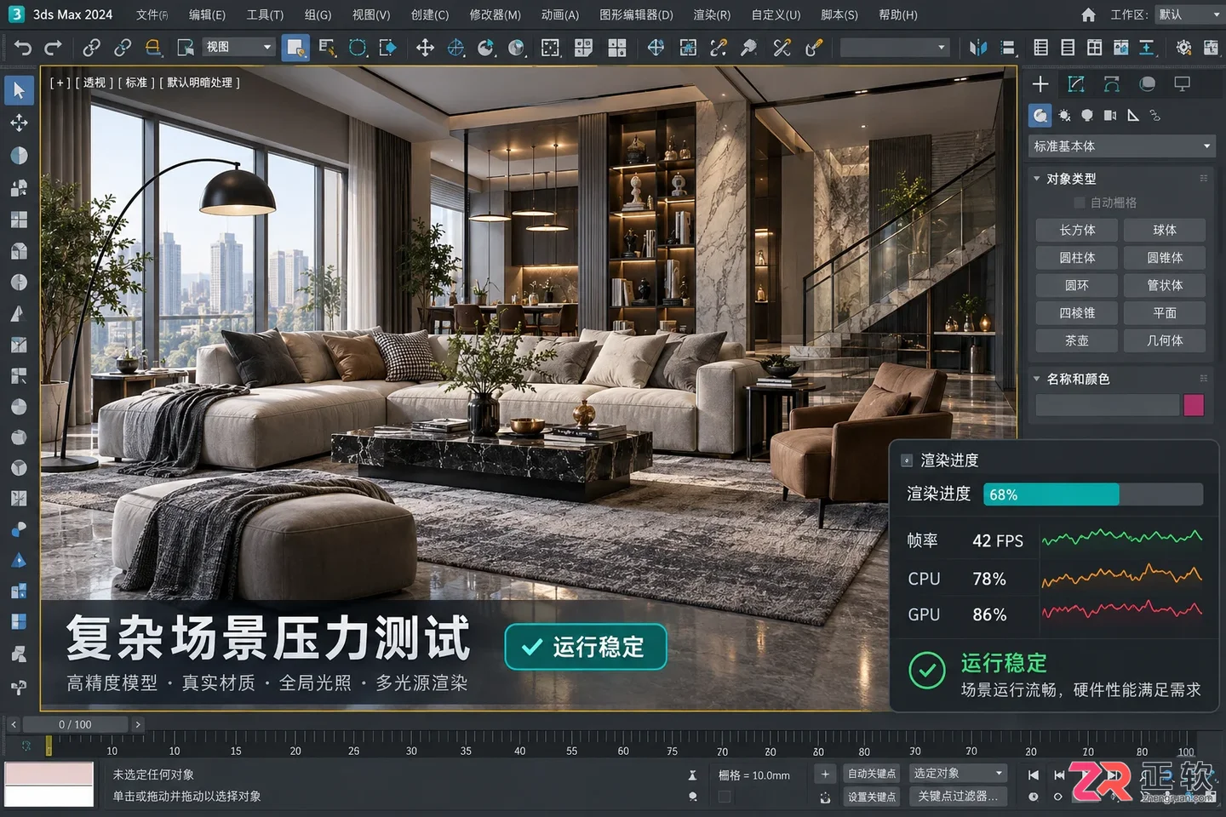The height and width of the screenshot is (817, 1226).
Task: Open the 图形编辑器(D) menu
Action: (x=636, y=14)
